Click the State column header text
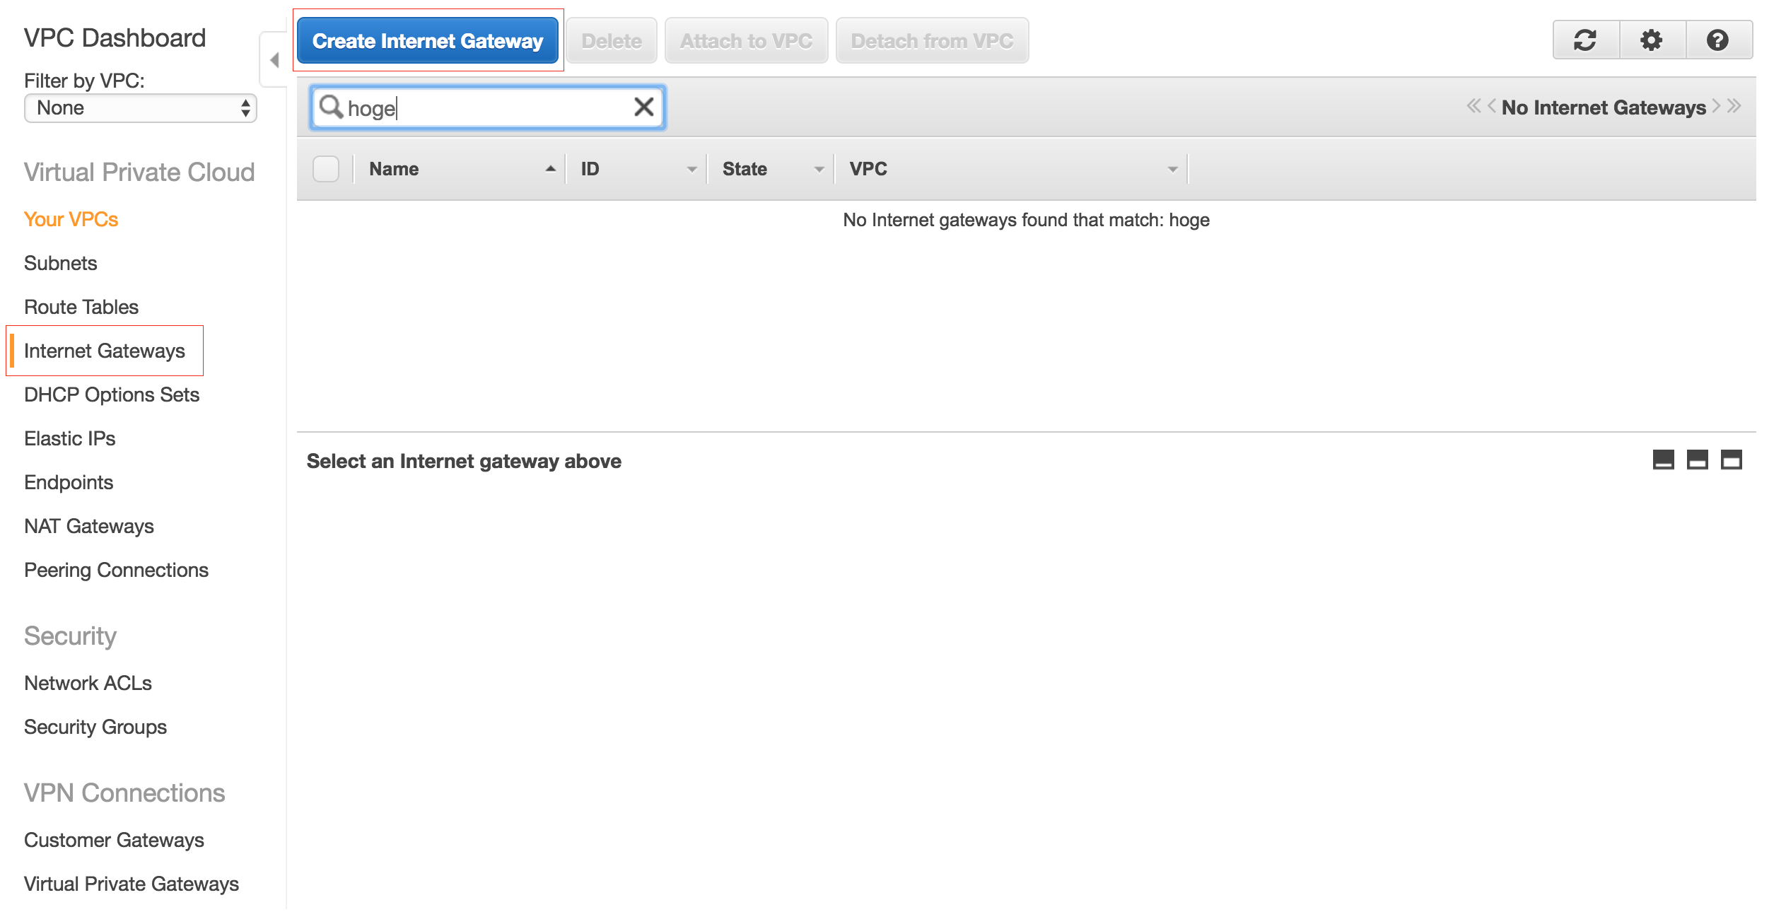Screen dimensions: 1786x912 coord(745,169)
